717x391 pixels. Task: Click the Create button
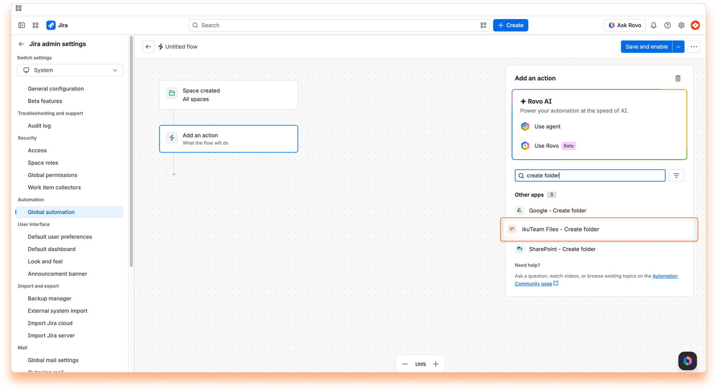tap(510, 25)
